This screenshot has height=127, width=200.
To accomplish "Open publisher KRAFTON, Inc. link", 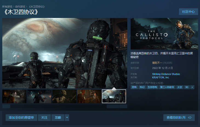I will click(161, 78).
